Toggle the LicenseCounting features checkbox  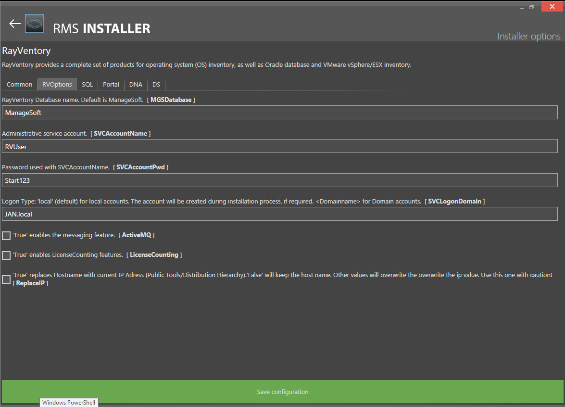[6, 255]
